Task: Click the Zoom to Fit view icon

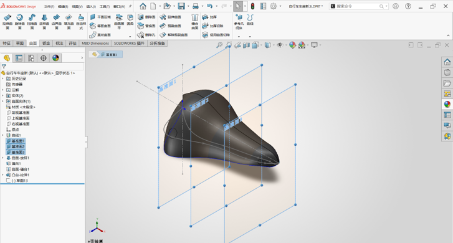Action: 219,45
